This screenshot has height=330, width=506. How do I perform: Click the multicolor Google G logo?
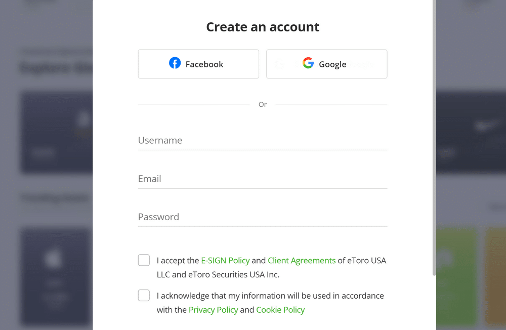tap(308, 63)
